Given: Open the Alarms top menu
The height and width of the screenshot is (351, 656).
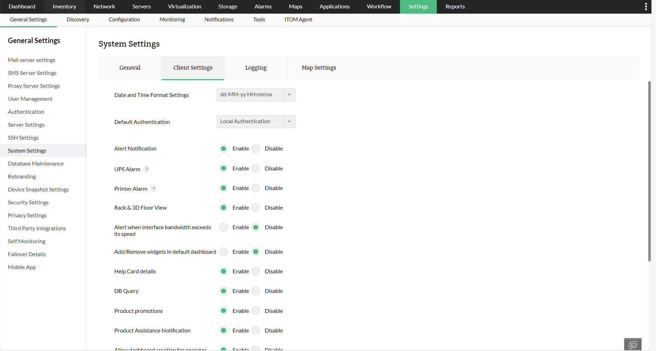Looking at the screenshot, I should pyautogui.click(x=263, y=7).
